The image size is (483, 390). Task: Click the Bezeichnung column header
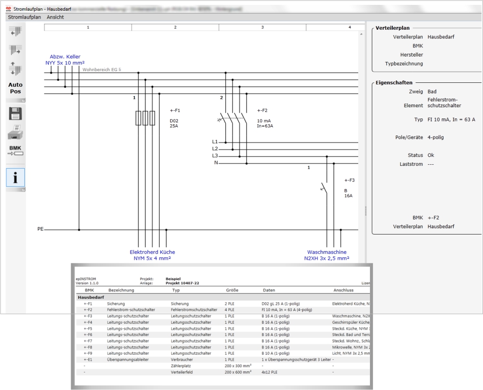pos(121,290)
